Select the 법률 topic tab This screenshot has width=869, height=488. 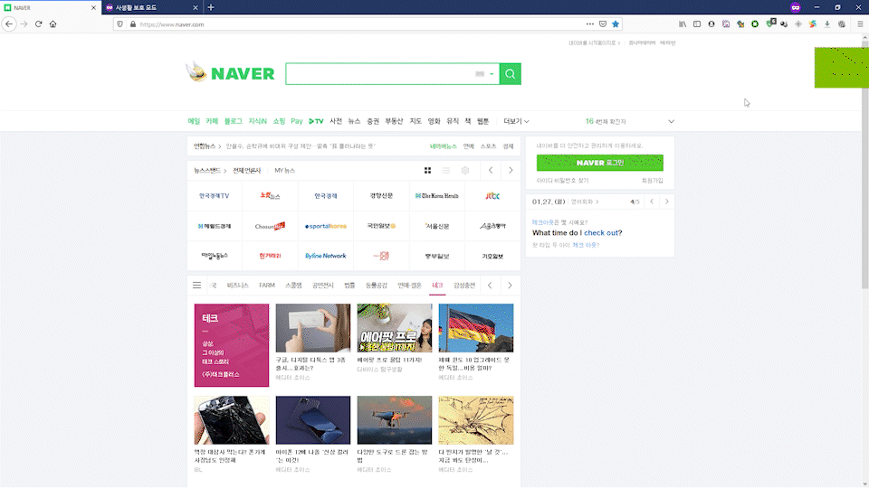349,286
